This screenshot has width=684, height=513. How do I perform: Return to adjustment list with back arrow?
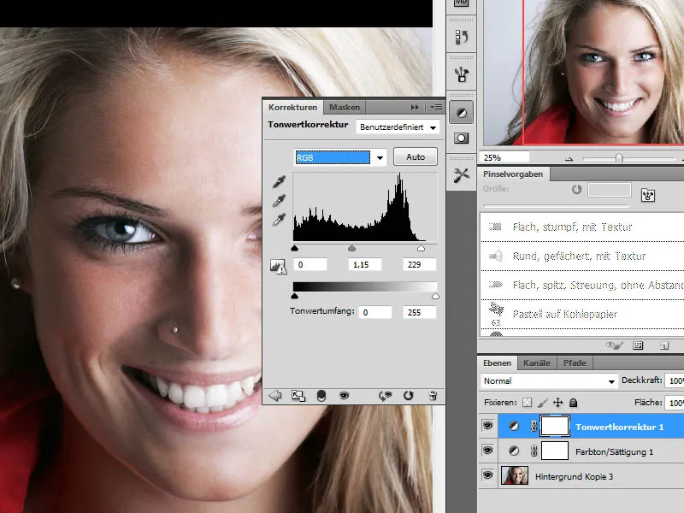click(x=274, y=396)
